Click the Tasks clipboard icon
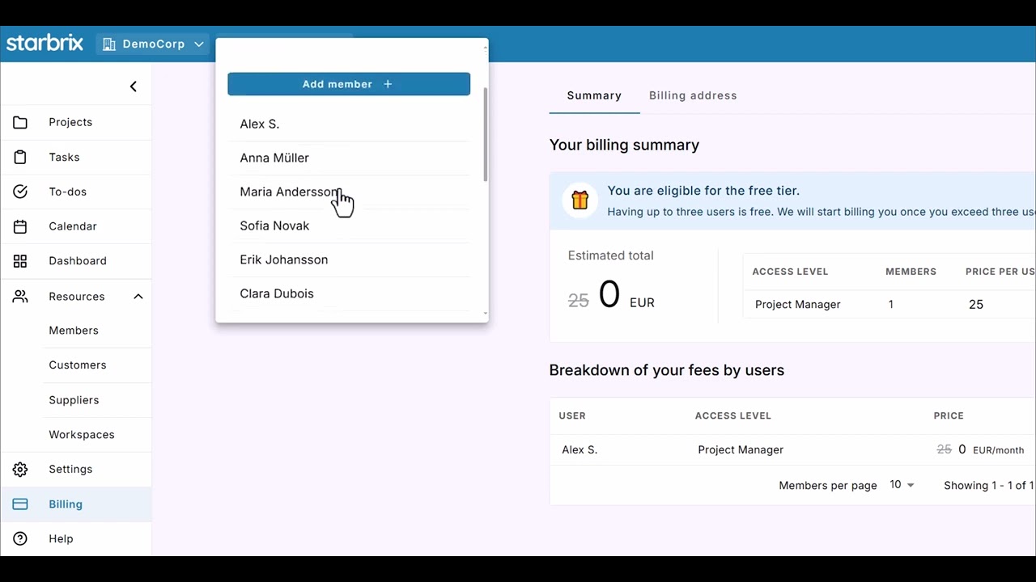The height and width of the screenshot is (582, 1036). [20, 158]
